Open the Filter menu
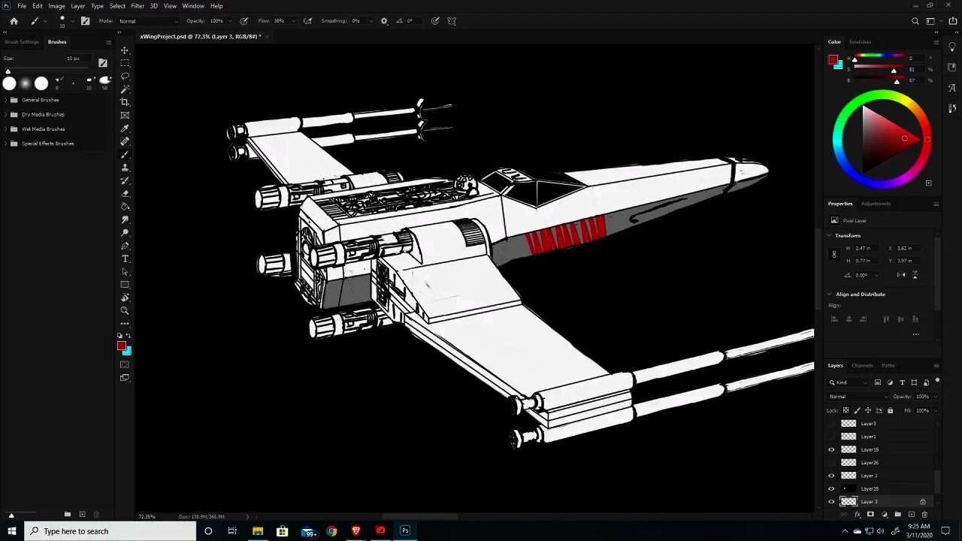Viewport: 962px width, 541px height. point(138,6)
